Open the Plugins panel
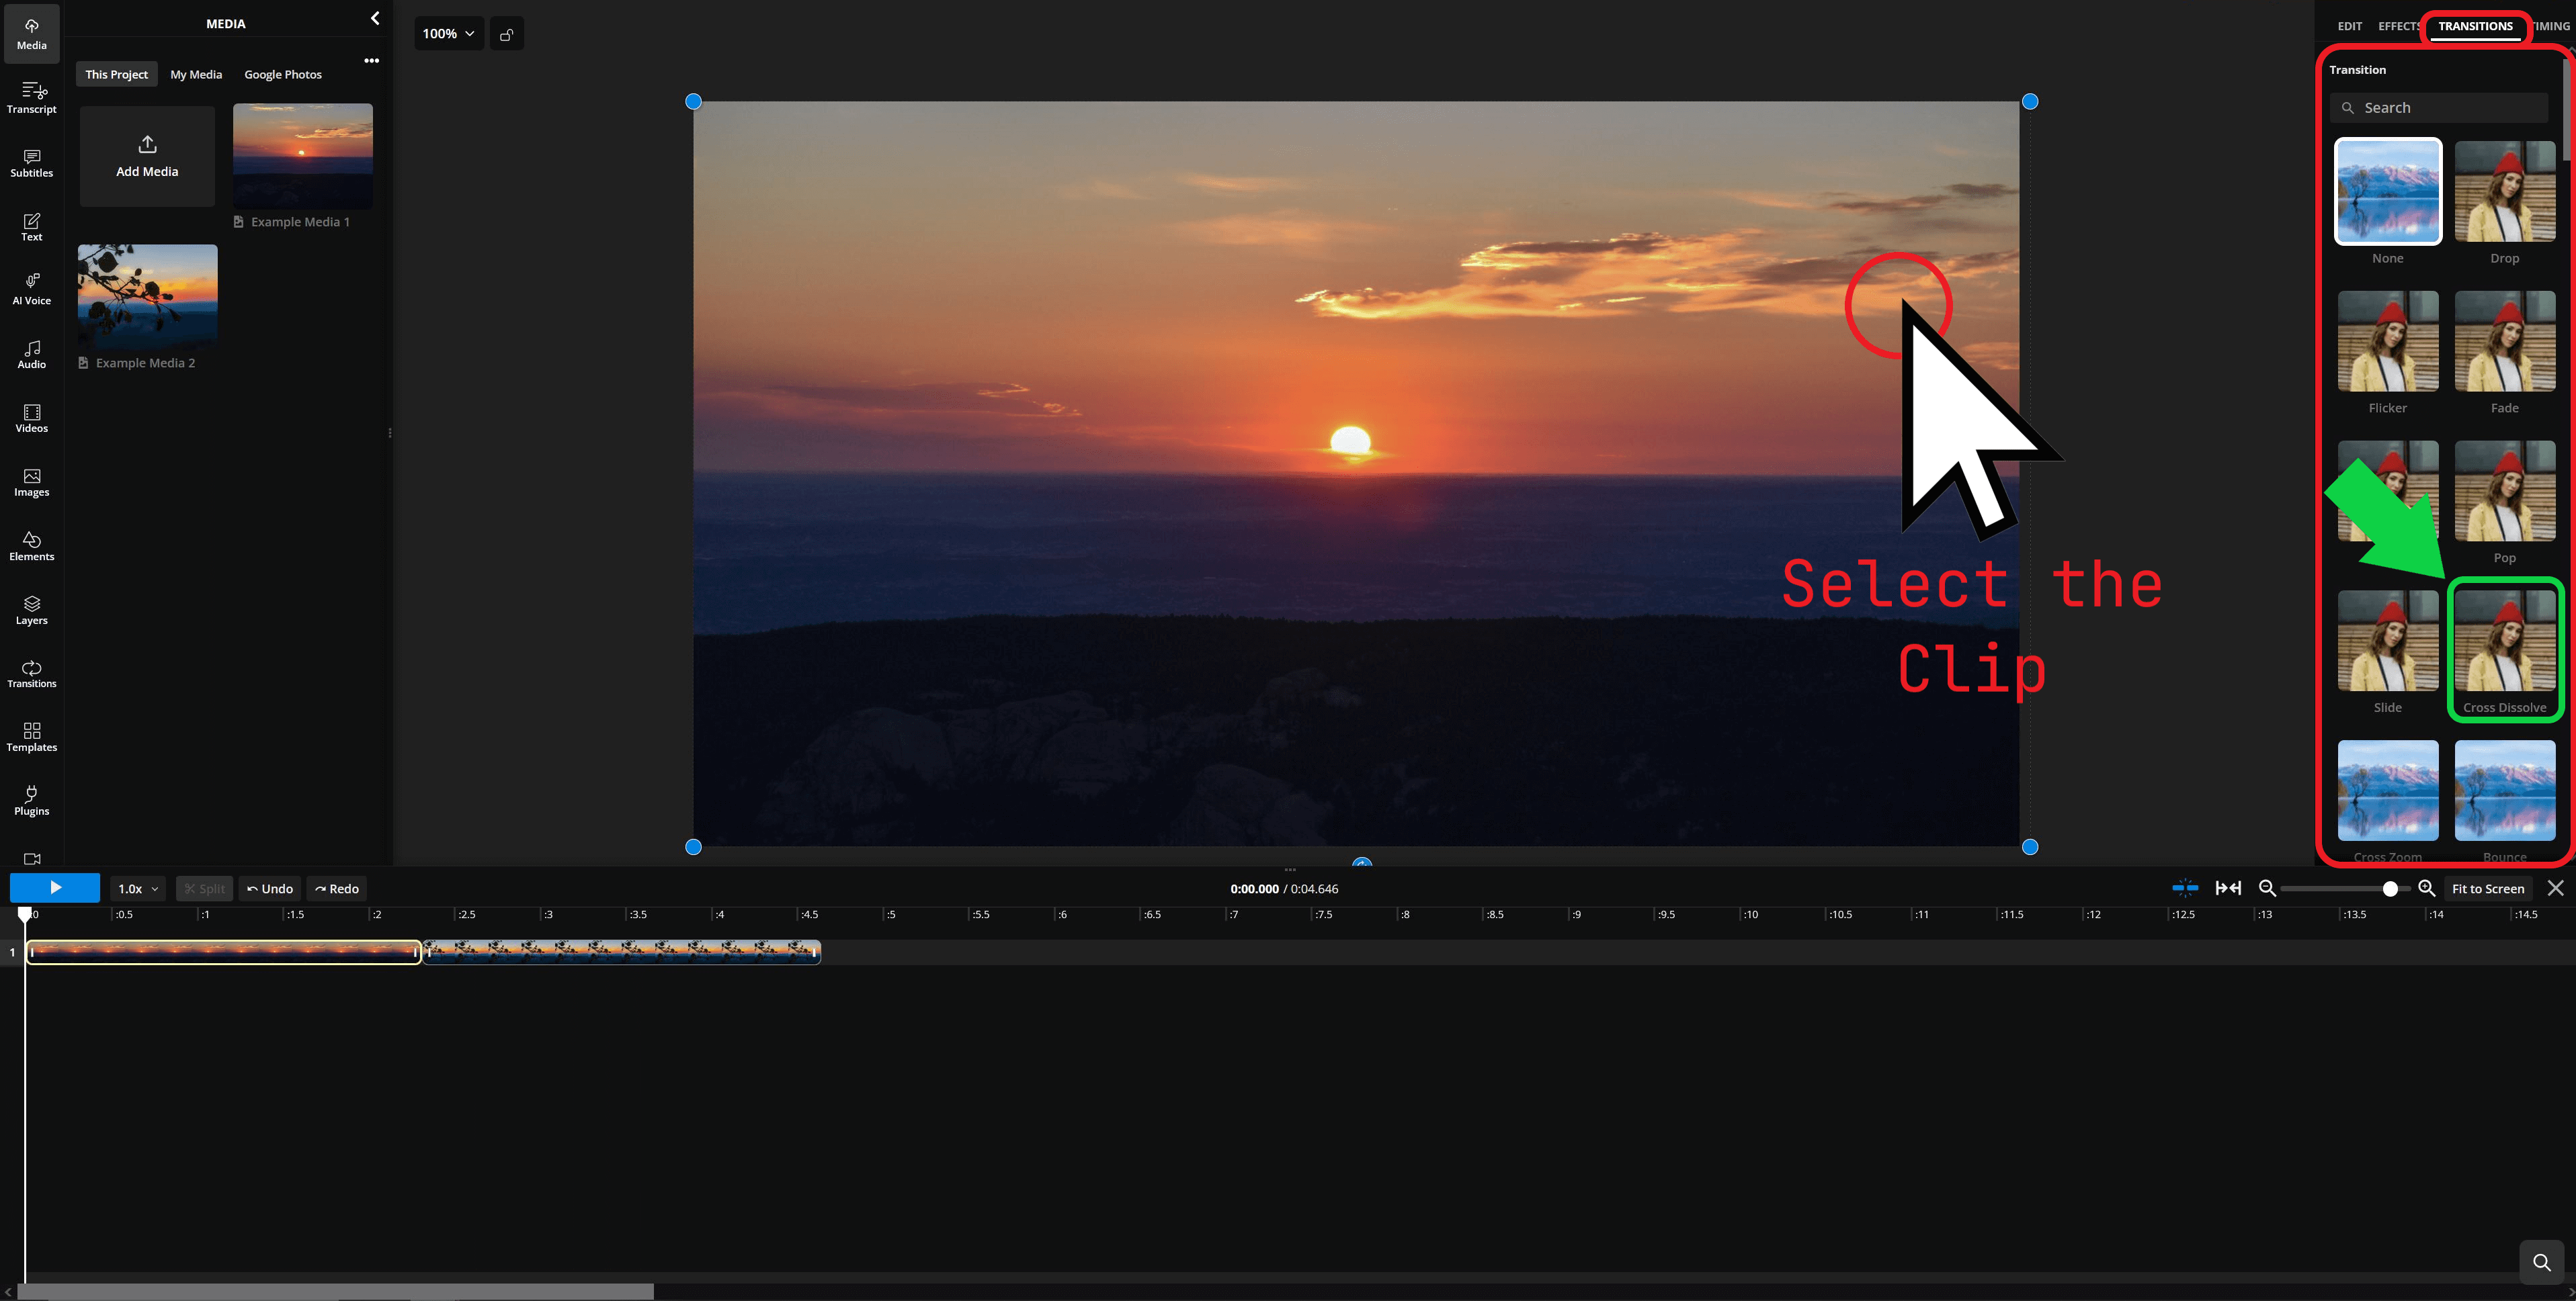2576x1301 pixels. pos(31,801)
